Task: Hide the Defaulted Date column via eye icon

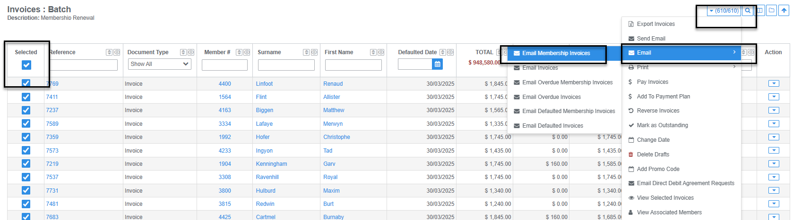Action: 450,52
